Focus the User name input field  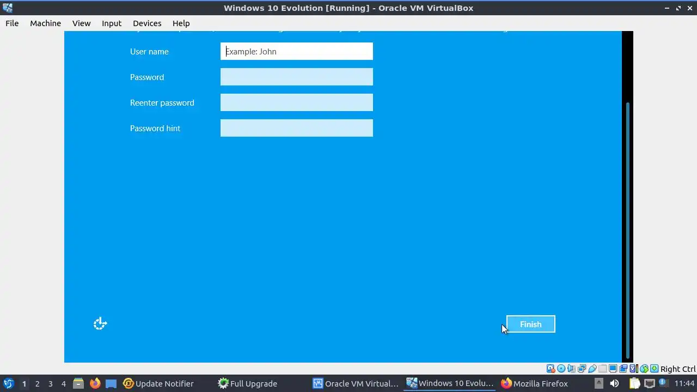[297, 51]
